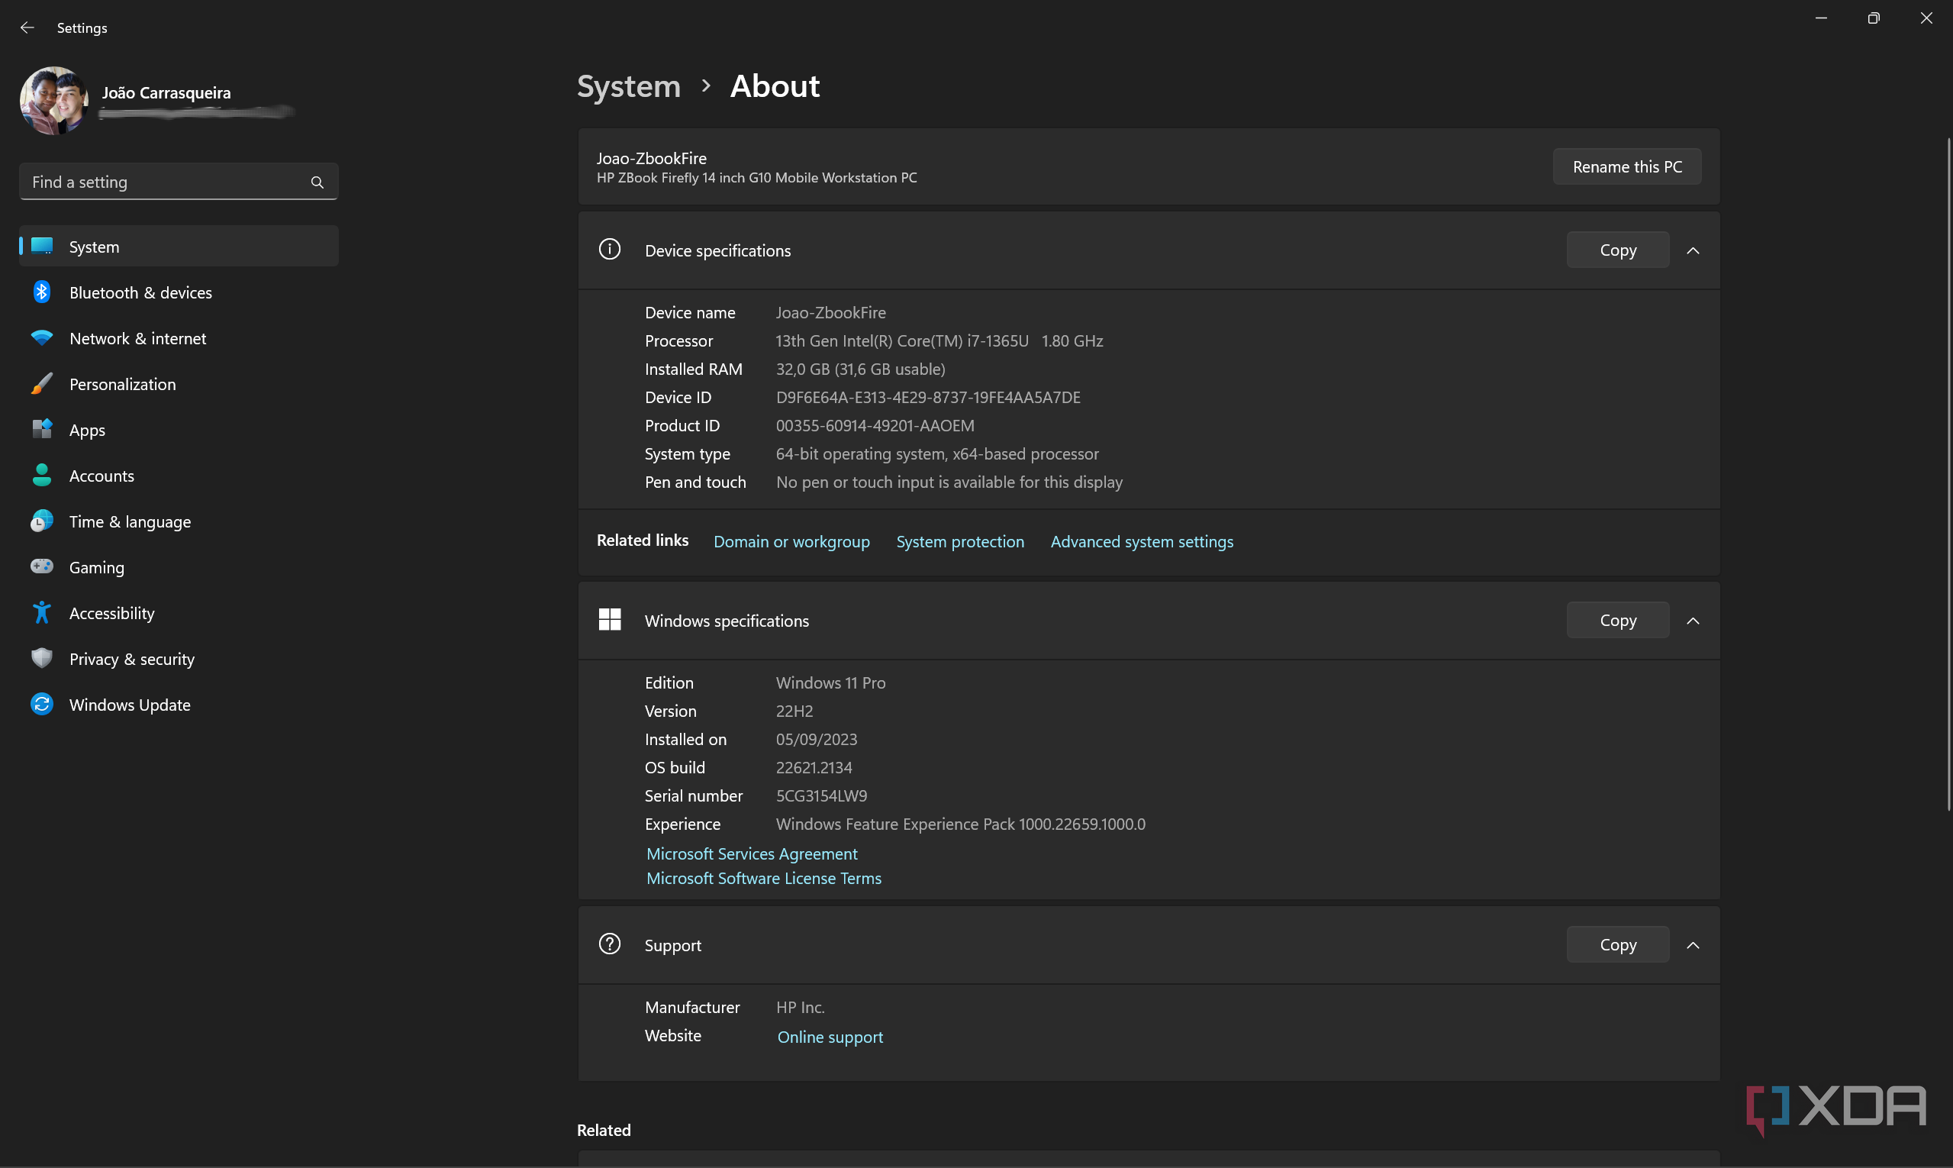Image resolution: width=1953 pixels, height=1168 pixels.
Task: Click the Bluetooth icon in sidebar
Action: pyautogui.click(x=42, y=292)
